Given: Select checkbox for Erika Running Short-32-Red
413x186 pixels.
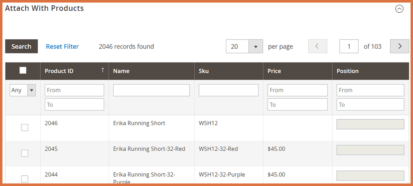Looking at the screenshot, I should [24, 153].
